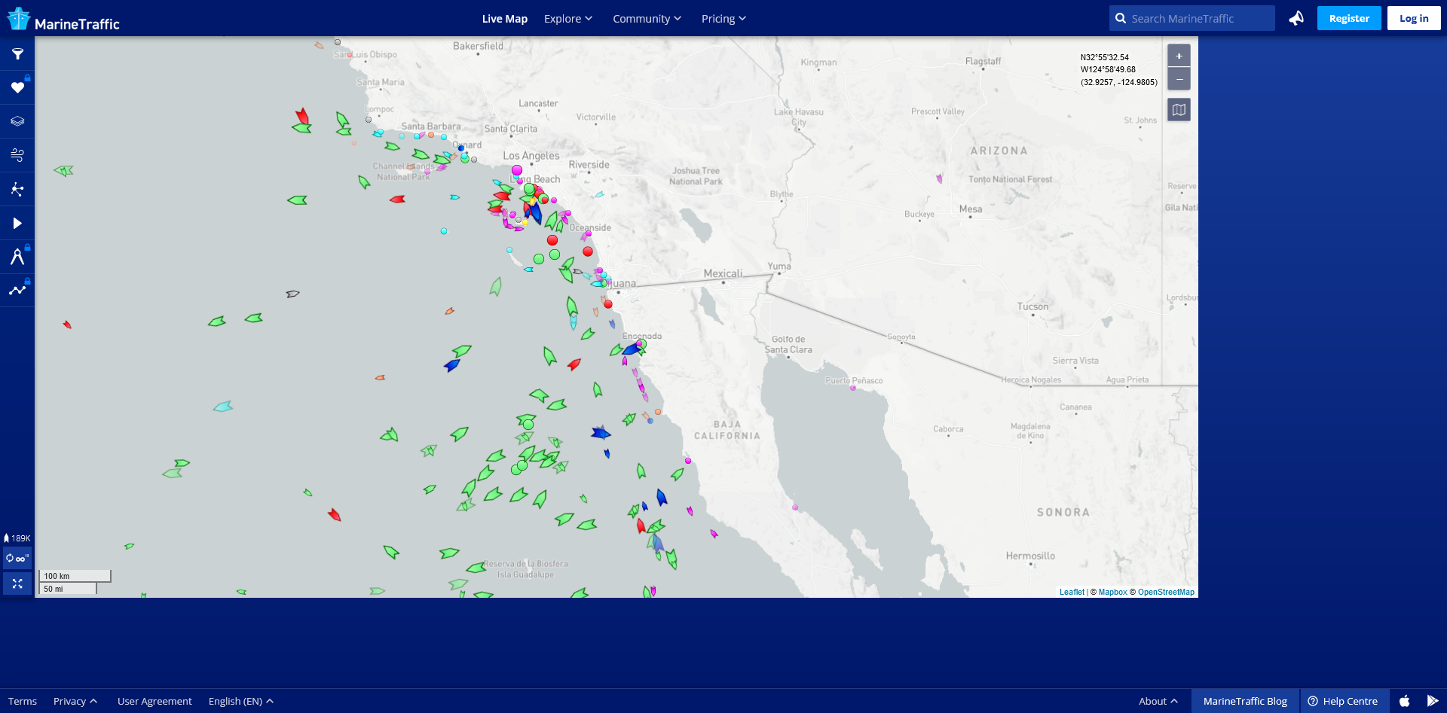Open the Mapbox attribution link

coord(1112,592)
